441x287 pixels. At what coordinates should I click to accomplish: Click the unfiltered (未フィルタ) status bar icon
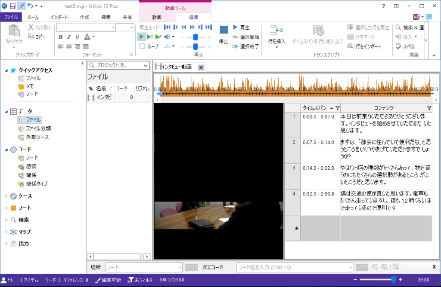pyautogui.click(x=130, y=280)
